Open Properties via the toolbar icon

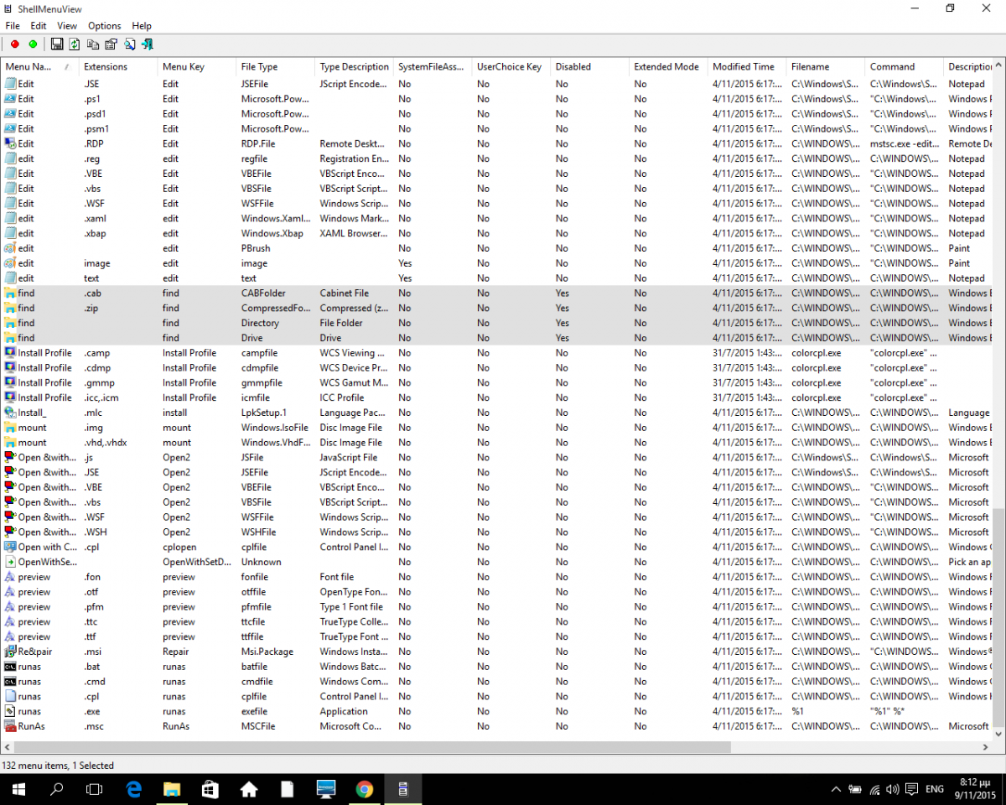click(111, 44)
